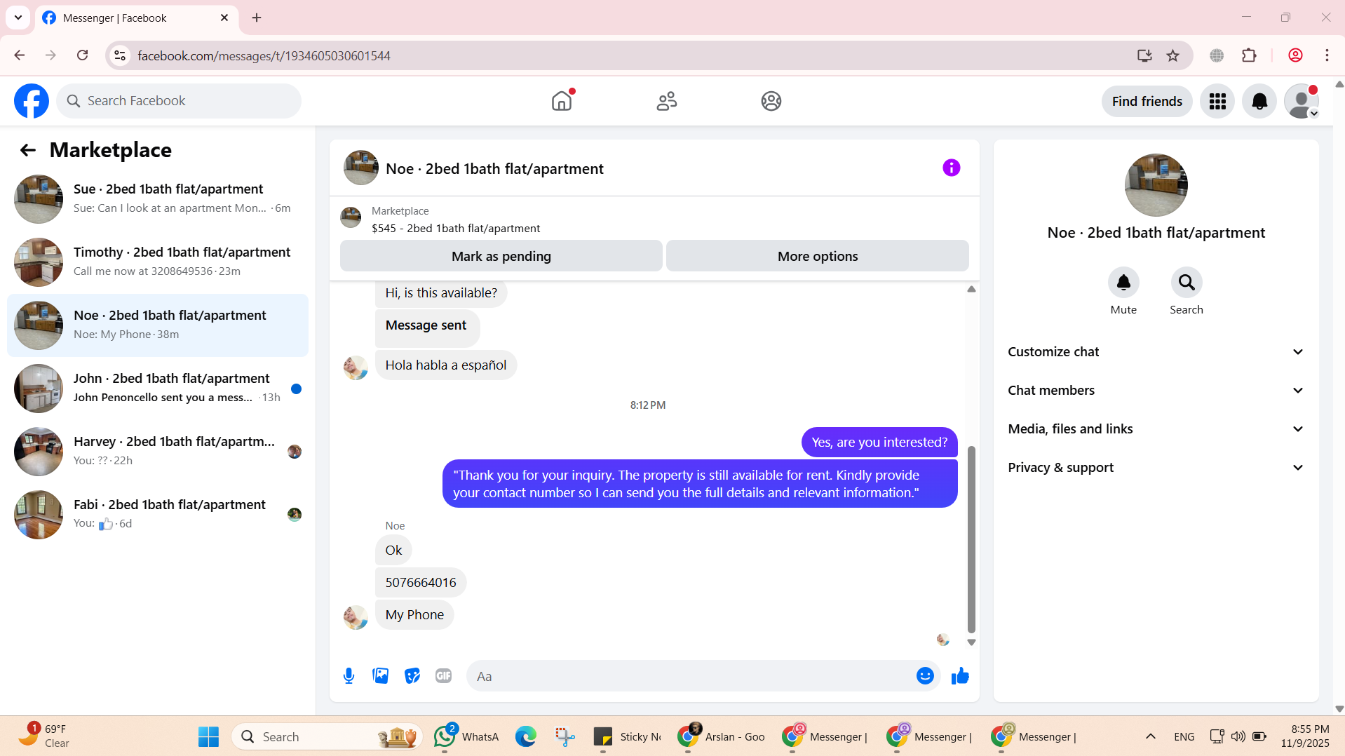Search in conversation with the magnifier icon

[1187, 283]
